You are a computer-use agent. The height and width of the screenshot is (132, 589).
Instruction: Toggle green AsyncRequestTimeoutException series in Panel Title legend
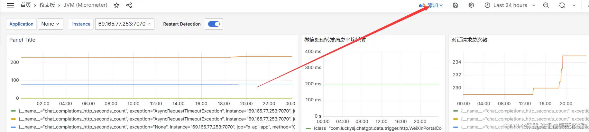(13, 111)
